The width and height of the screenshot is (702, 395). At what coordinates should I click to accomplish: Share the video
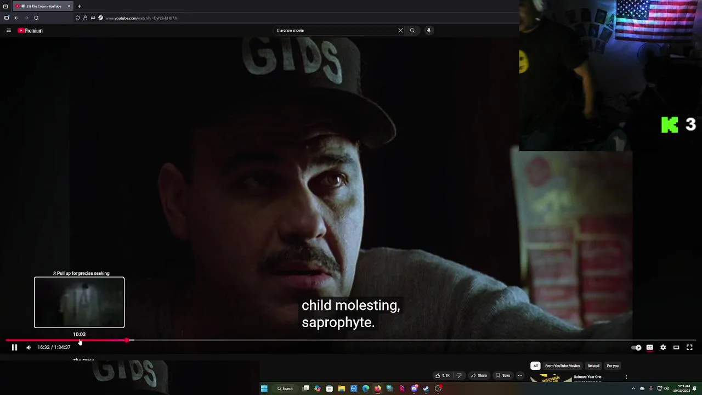[479, 376]
